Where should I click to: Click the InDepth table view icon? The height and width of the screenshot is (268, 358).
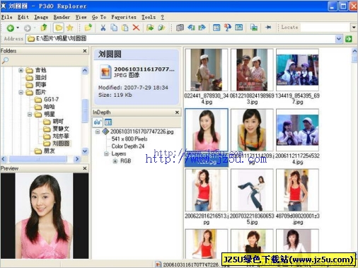pos(108,122)
